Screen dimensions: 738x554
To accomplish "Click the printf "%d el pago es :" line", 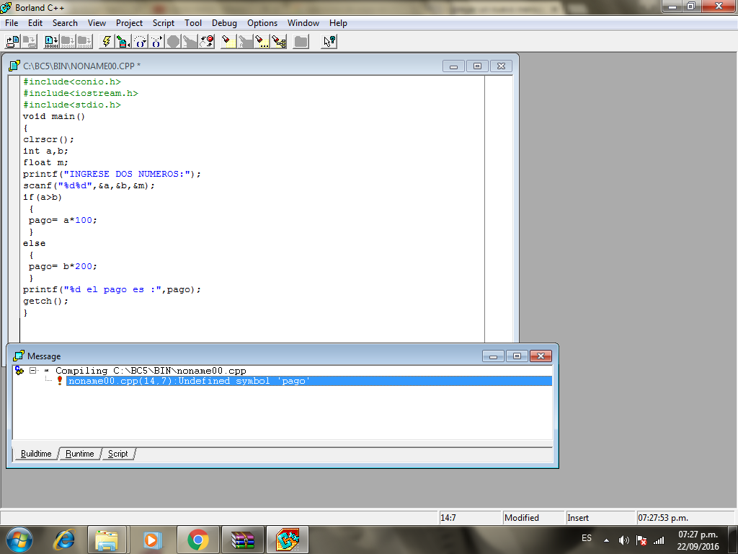I will (112, 289).
